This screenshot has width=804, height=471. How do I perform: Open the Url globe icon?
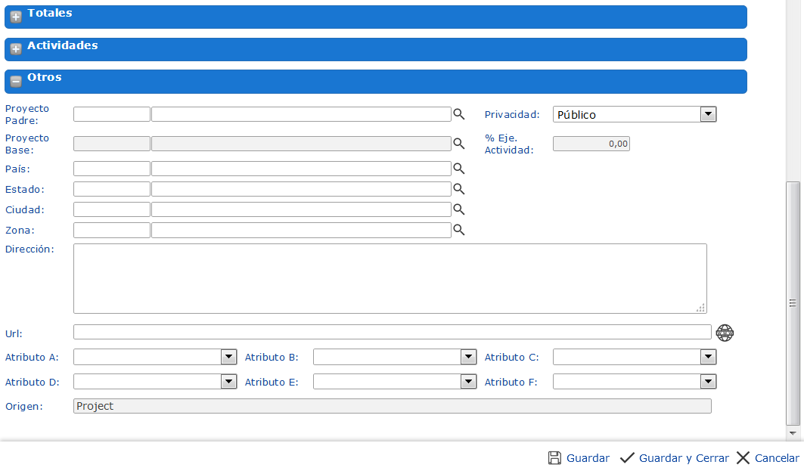click(725, 333)
